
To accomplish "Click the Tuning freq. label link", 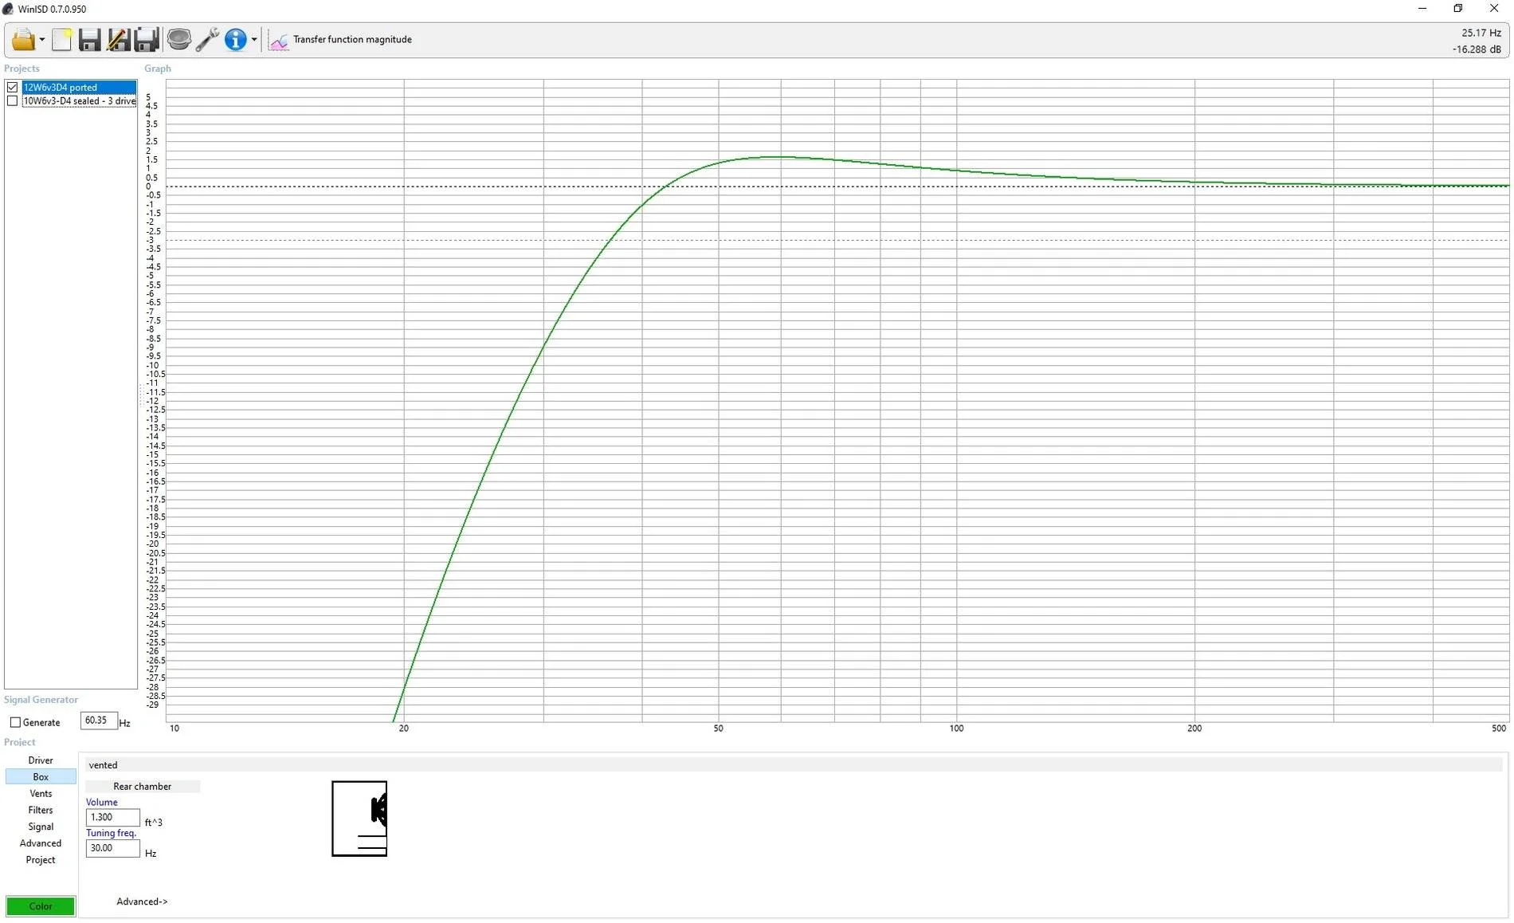I will (112, 834).
